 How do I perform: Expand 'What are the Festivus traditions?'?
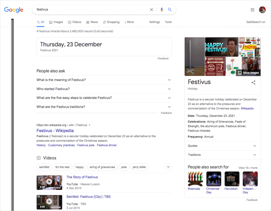(x=104, y=107)
